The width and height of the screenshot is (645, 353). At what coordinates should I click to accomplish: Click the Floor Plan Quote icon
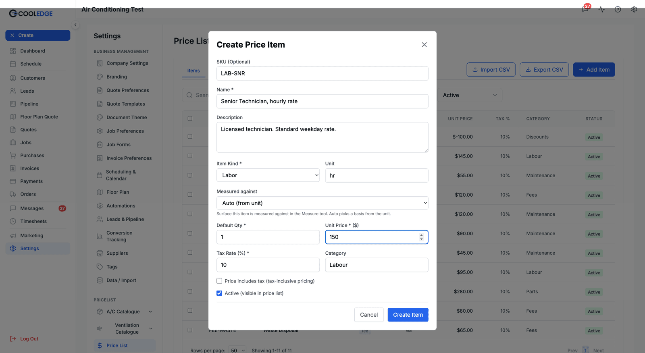[x=13, y=117]
